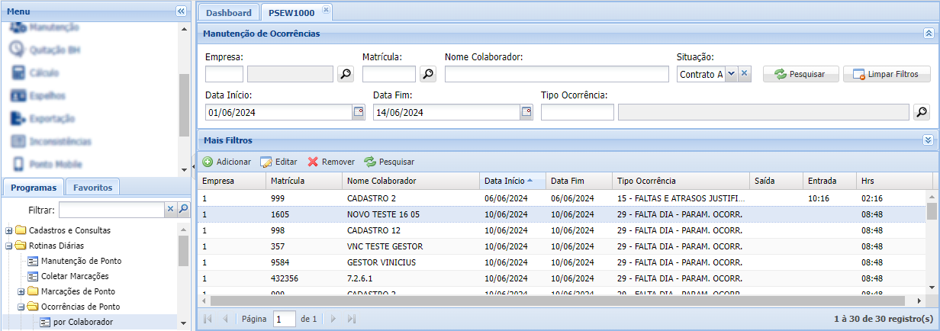
Task: Open the Data Fim calendar picker
Action: (526, 112)
